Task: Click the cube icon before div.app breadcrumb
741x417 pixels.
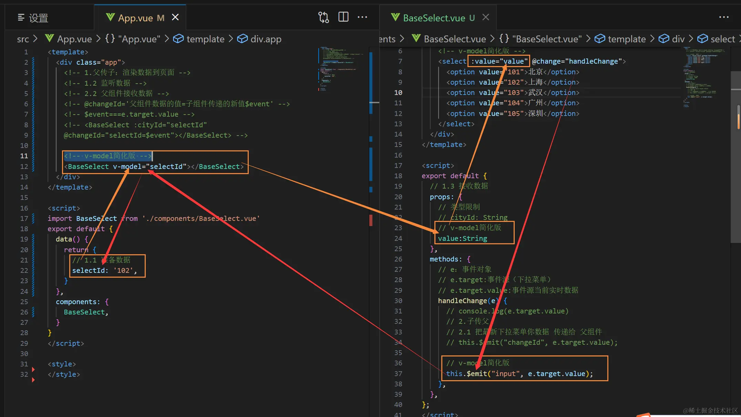Action: click(243, 39)
